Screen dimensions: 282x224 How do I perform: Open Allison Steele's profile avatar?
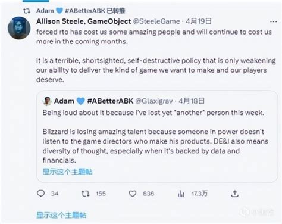pos(19,28)
